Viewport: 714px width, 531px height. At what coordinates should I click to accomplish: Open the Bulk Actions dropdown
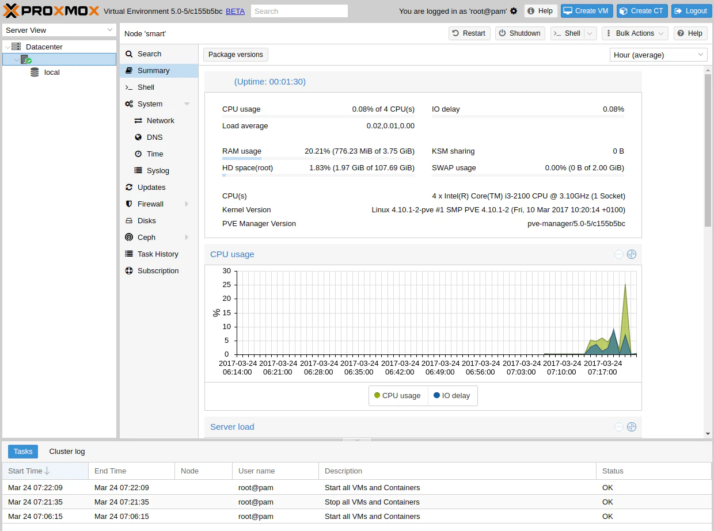635,33
